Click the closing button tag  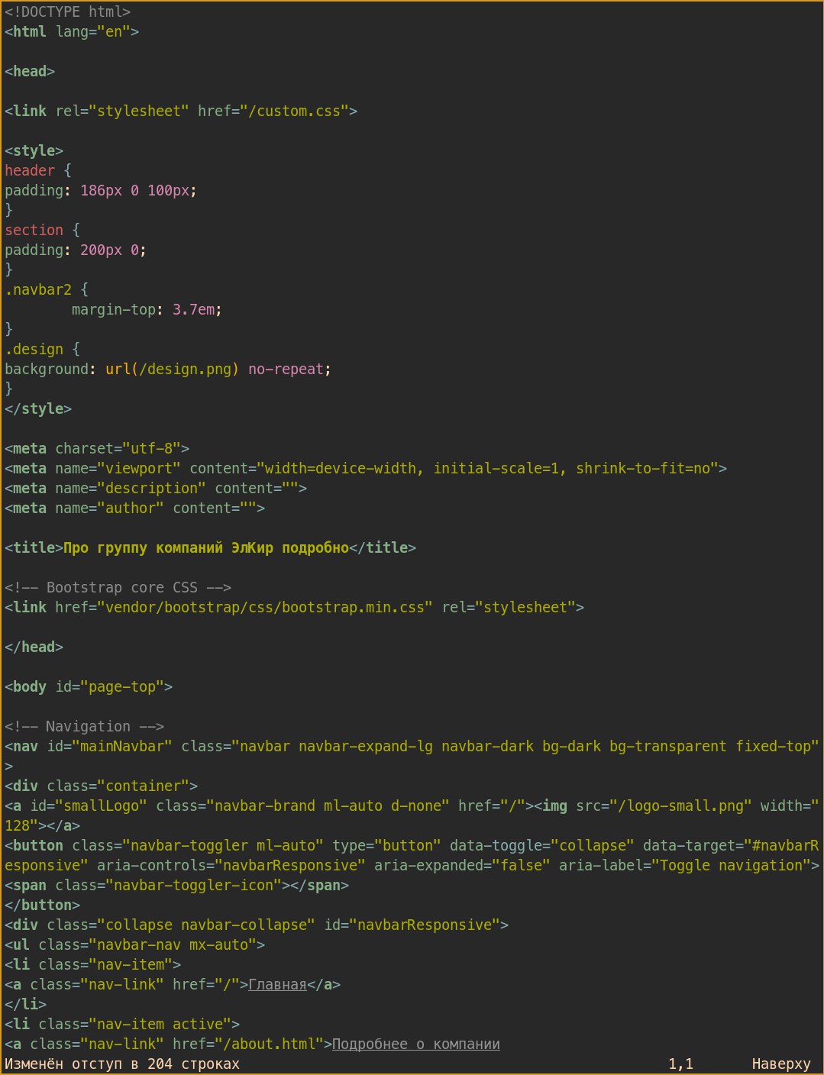click(x=42, y=905)
